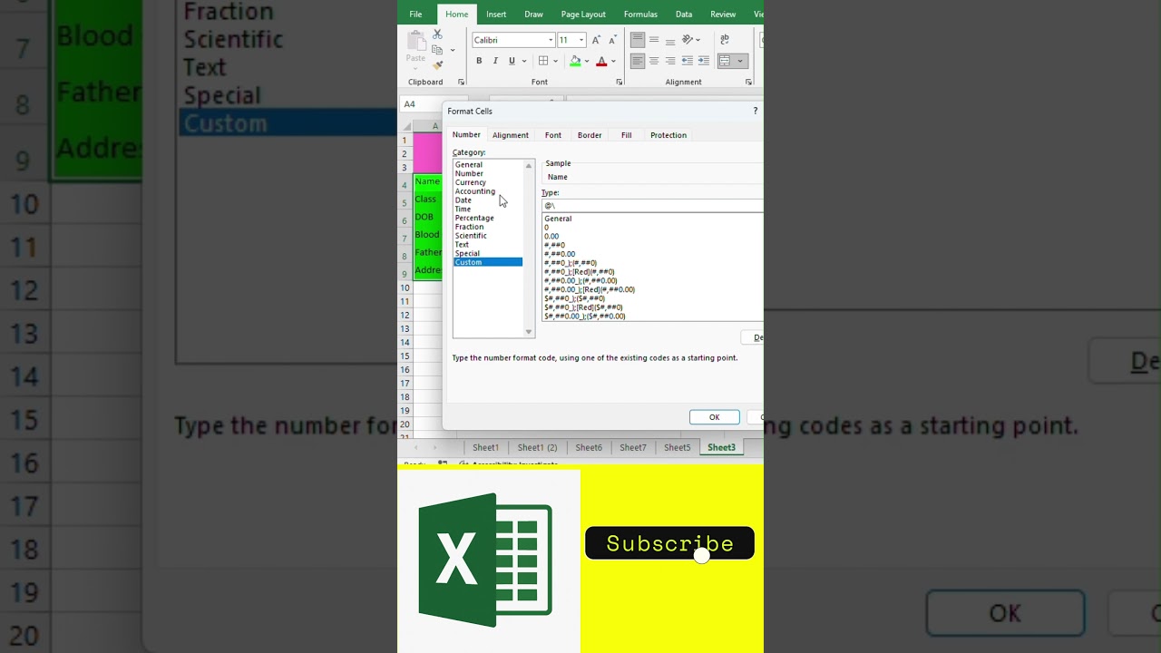Click the Paste clipboard icon
This screenshot has height=653, width=1161.
click(415, 41)
